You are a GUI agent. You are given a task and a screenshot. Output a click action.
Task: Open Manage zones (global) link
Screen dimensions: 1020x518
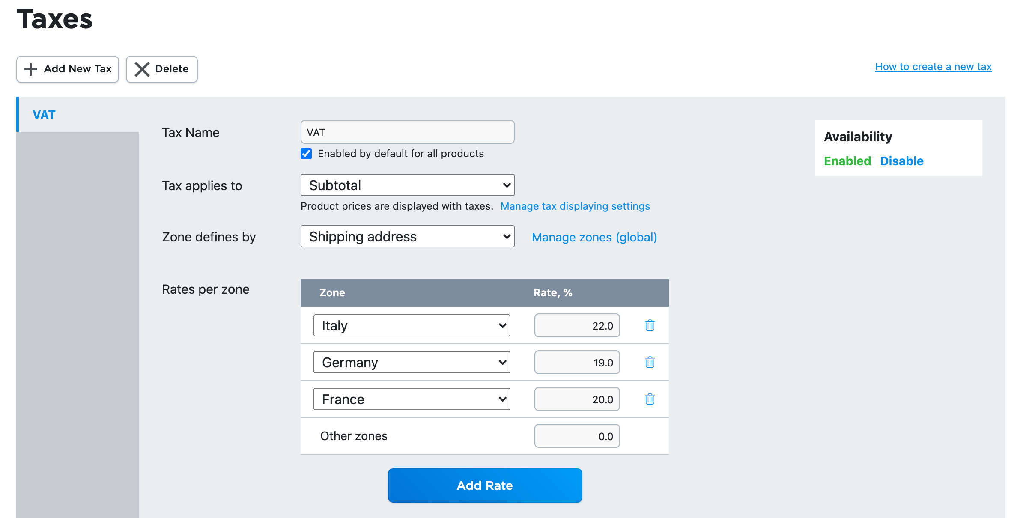[x=594, y=237]
